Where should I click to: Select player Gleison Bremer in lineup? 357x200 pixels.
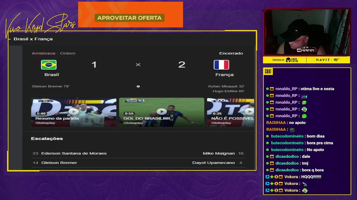coord(59,162)
